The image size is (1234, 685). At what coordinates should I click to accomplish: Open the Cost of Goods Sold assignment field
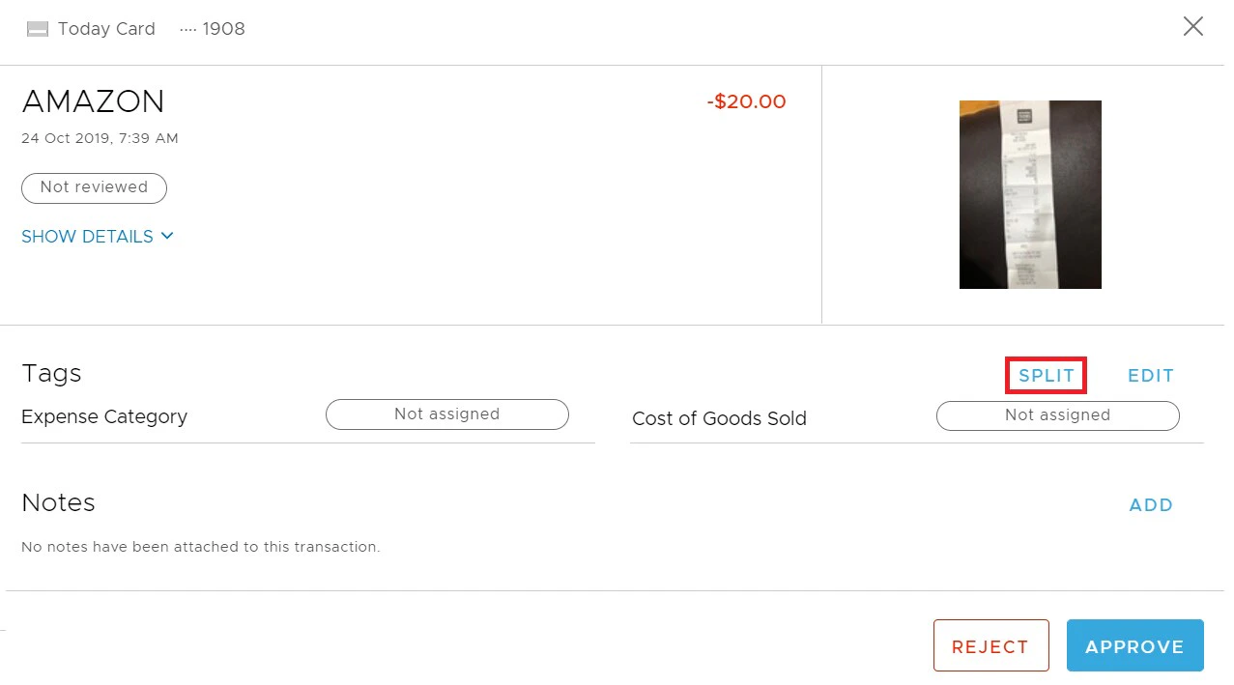click(x=1057, y=415)
